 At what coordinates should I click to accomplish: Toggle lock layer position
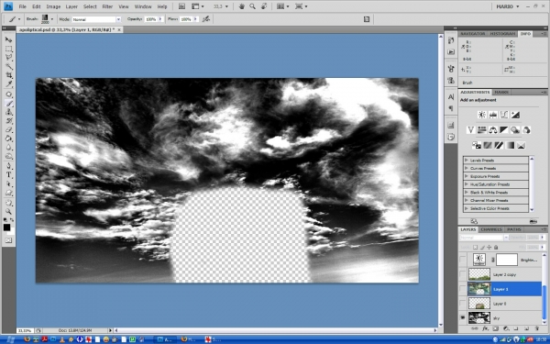(489, 248)
